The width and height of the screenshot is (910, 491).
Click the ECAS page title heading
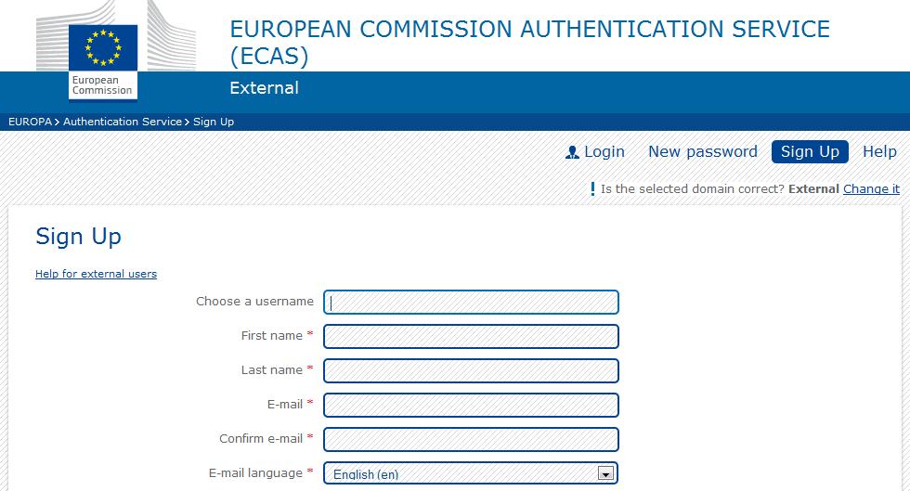[530, 43]
